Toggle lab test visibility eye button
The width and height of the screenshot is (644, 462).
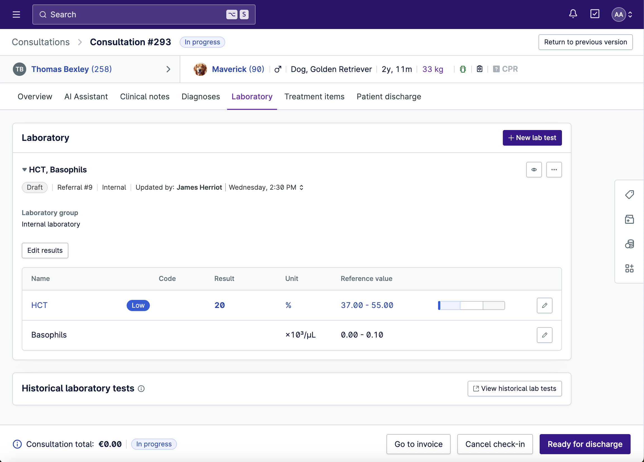534,170
